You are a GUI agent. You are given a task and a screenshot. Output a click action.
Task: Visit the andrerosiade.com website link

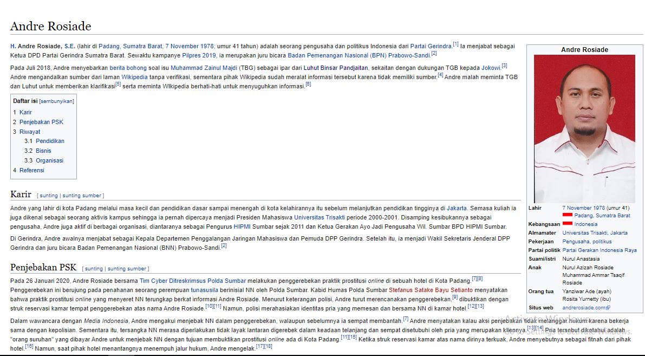(x=584, y=308)
